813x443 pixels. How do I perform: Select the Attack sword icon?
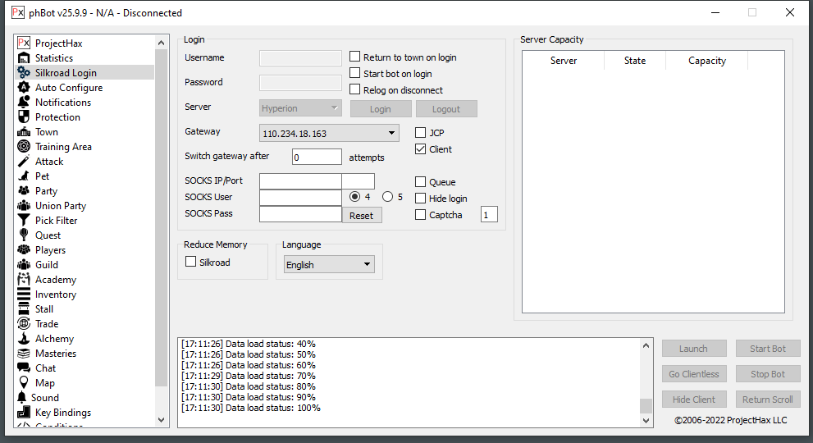point(24,162)
